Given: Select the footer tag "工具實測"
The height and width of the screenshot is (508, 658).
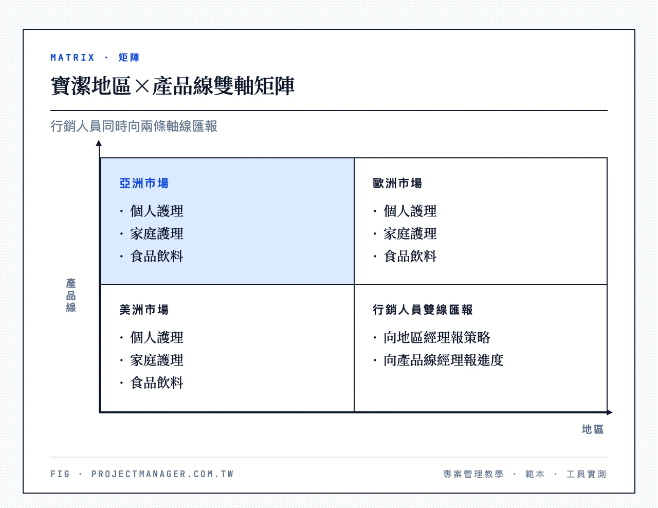Looking at the screenshot, I should point(587,474).
